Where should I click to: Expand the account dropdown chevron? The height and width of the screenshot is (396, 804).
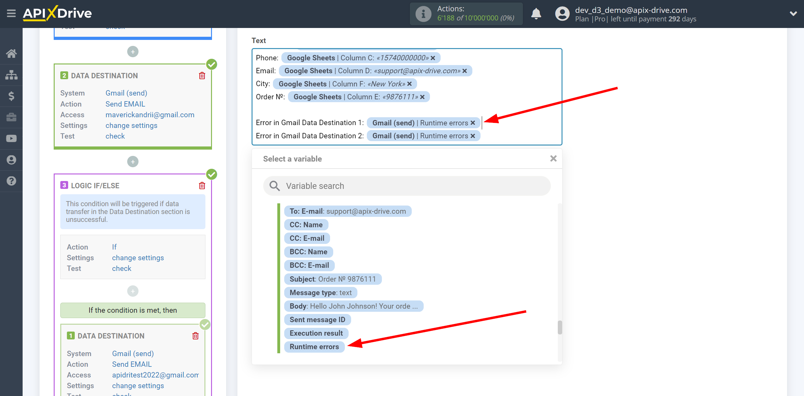tap(793, 14)
